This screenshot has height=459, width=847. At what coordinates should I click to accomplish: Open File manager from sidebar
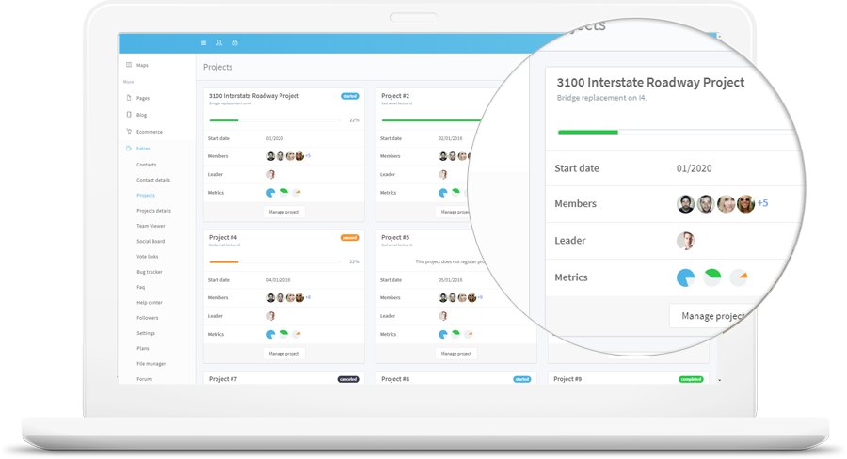pyautogui.click(x=152, y=364)
